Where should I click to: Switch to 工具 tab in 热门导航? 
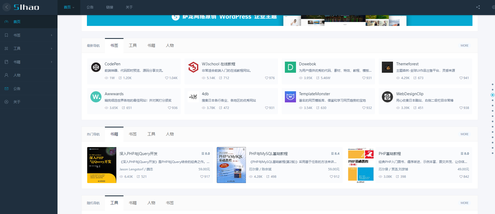[151, 134]
